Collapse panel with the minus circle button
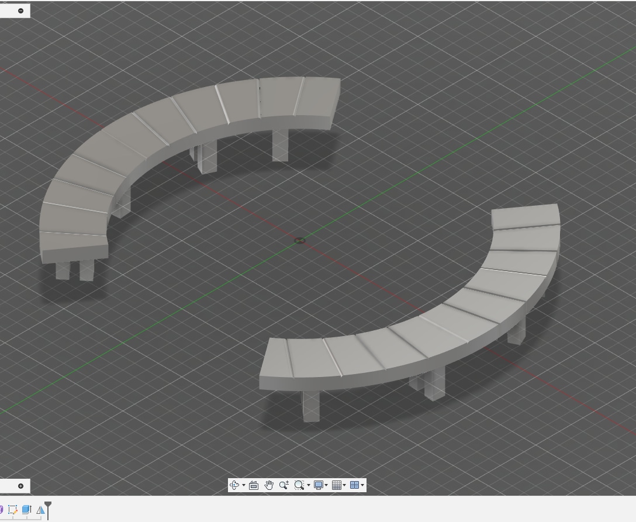Screen dimensions: 636x522 pyautogui.click(x=21, y=11)
